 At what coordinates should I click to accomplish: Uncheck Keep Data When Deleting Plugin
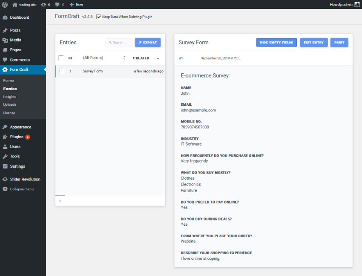99,17
